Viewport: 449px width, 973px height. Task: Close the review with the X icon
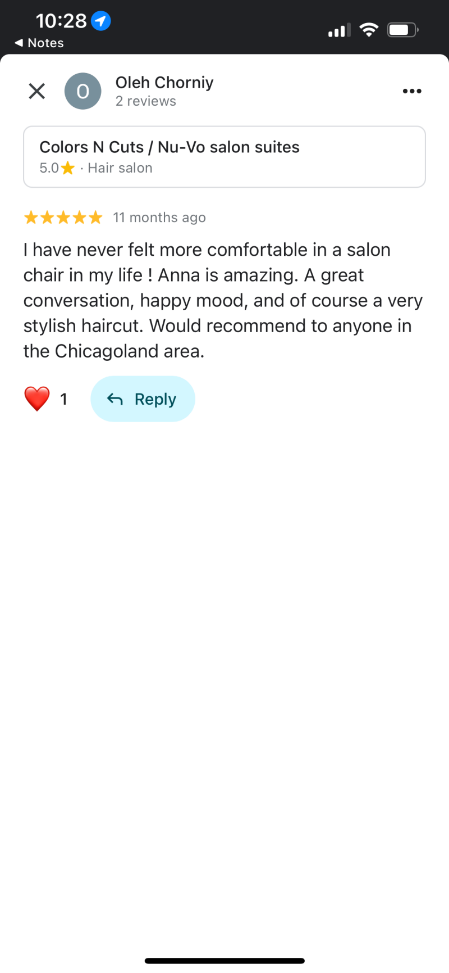[x=37, y=91]
